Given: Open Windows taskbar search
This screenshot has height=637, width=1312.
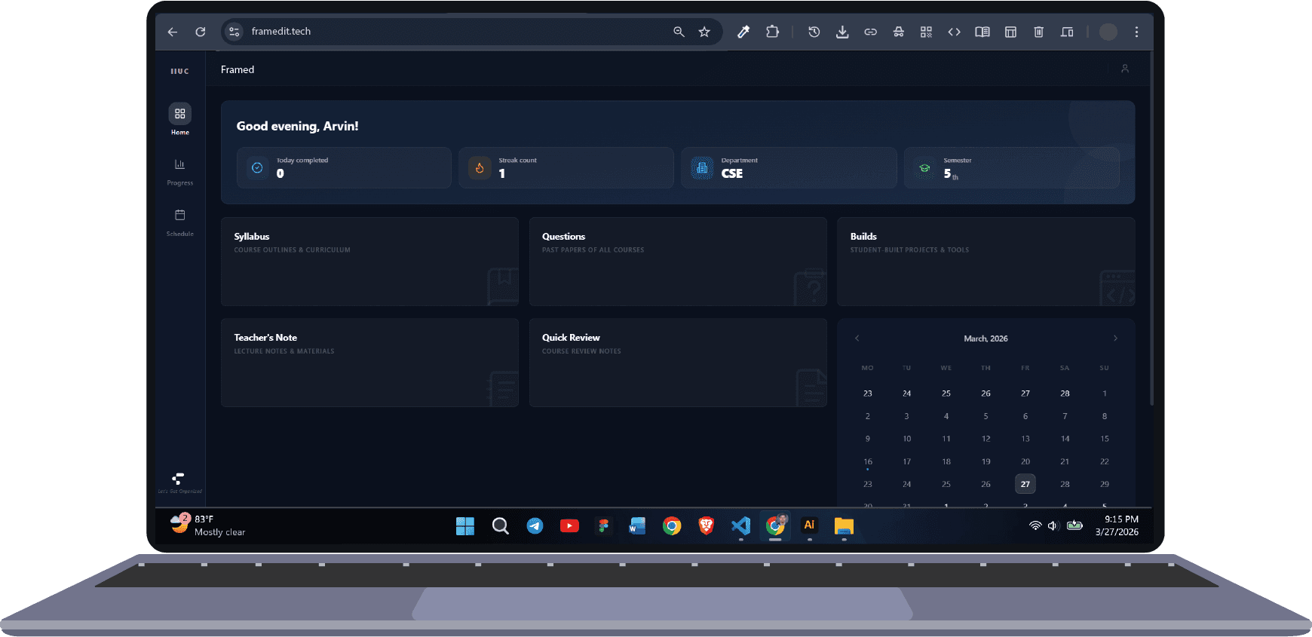Looking at the screenshot, I should pyautogui.click(x=500, y=526).
